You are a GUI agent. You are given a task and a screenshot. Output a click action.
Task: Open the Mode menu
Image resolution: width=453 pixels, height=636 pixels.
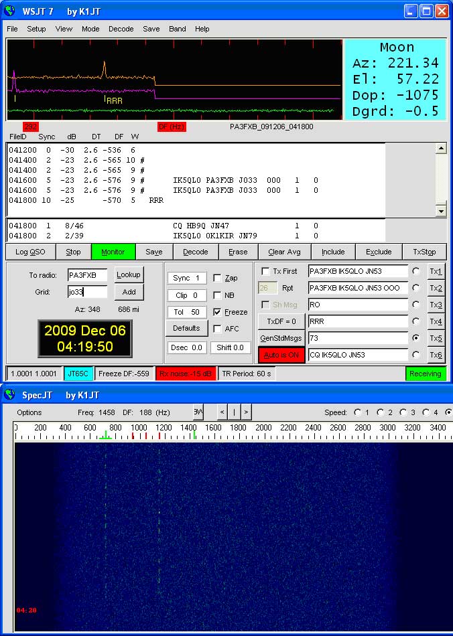tap(90, 29)
